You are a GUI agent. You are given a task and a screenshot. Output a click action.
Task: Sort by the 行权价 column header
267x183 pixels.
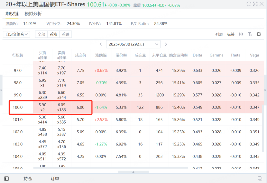[18, 55]
